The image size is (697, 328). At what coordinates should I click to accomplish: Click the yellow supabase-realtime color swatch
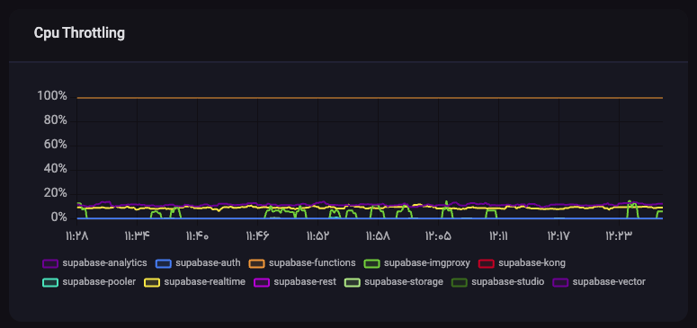[x=152, y=282]
